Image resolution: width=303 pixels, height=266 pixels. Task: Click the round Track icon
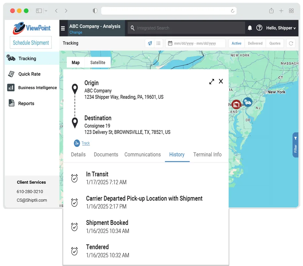tap(77, 143)
